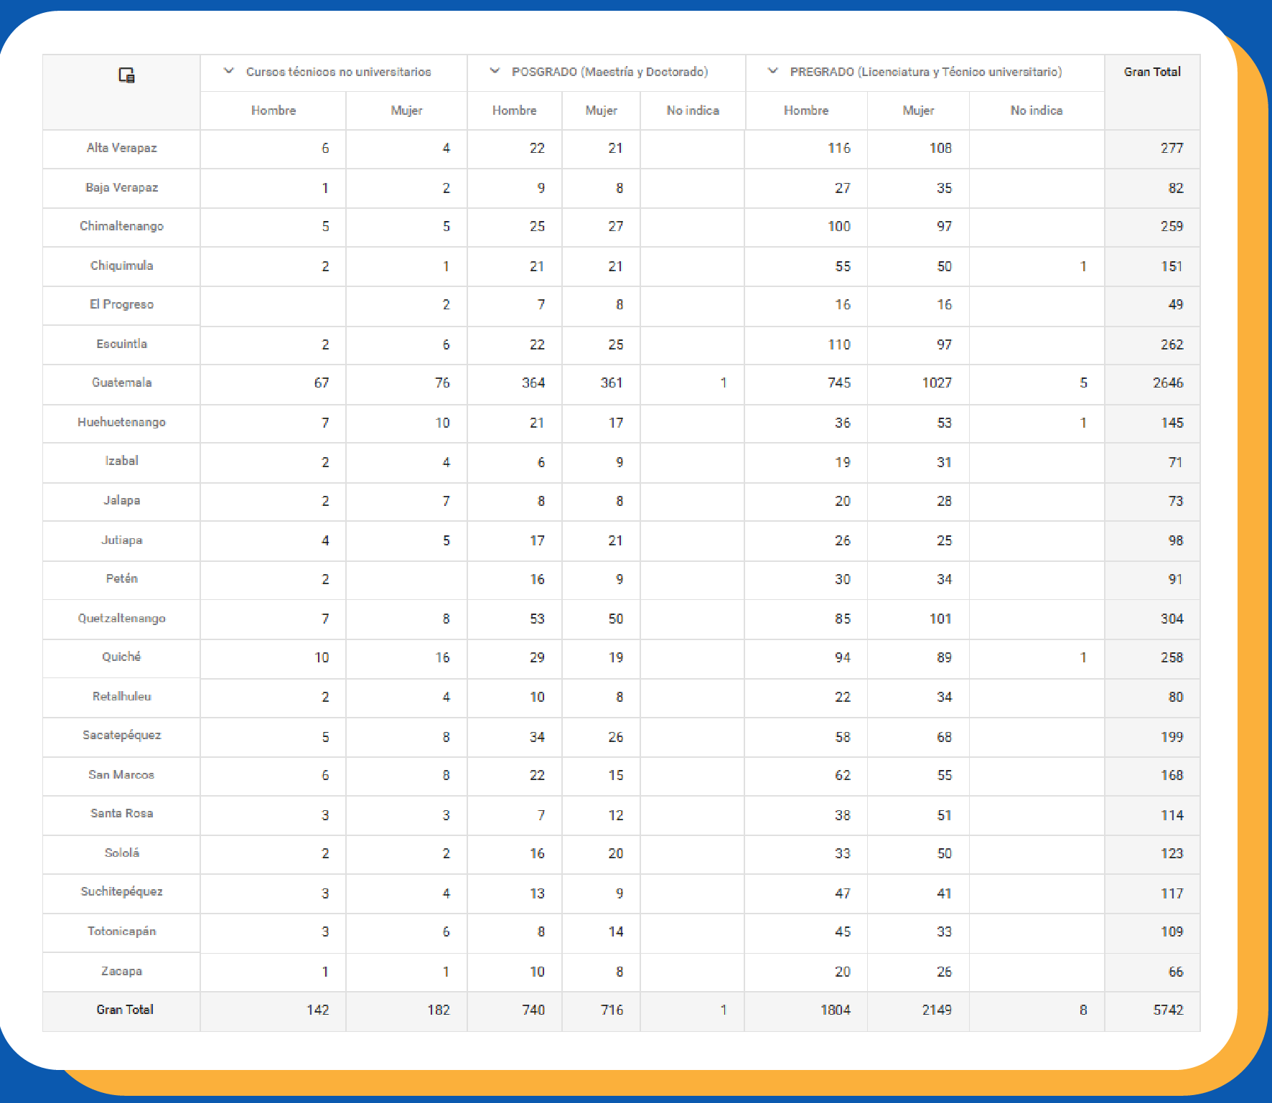Click Chiquimula grand total 151
The height and width of the screenshot is (1103, 1272).
coord(1172,266)
